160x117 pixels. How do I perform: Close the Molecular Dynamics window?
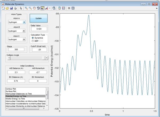155,4
